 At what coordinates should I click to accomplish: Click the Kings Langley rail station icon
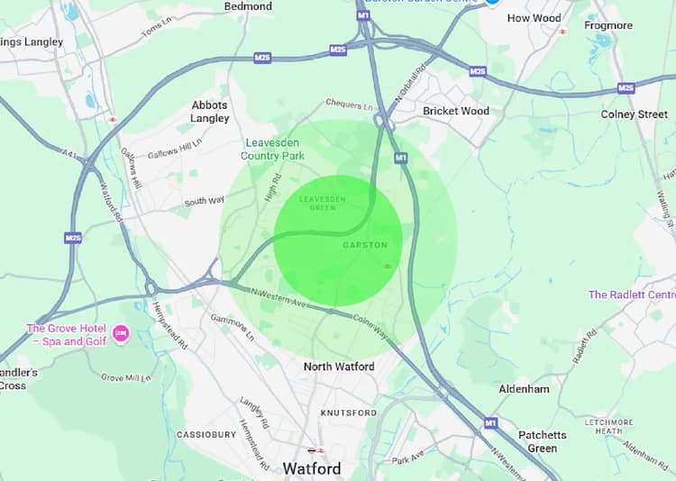(x=113, y=120)
